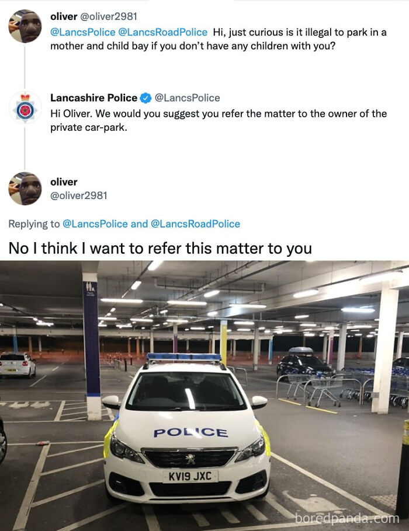
Task: Click the boredpanda.com watermark
Action: pyautogui.click(x=347, y=518)
